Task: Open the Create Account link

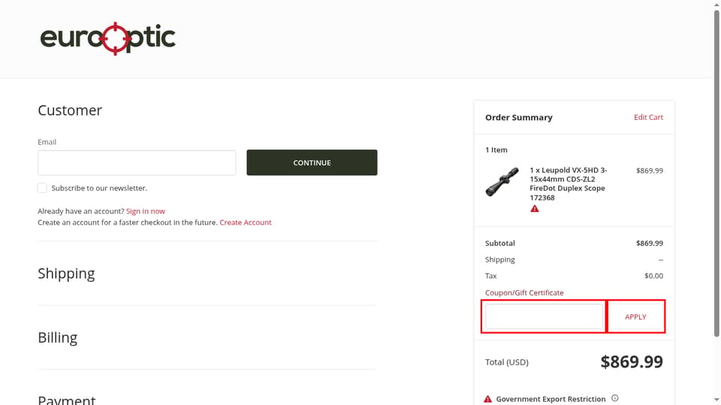Action: 246,222
